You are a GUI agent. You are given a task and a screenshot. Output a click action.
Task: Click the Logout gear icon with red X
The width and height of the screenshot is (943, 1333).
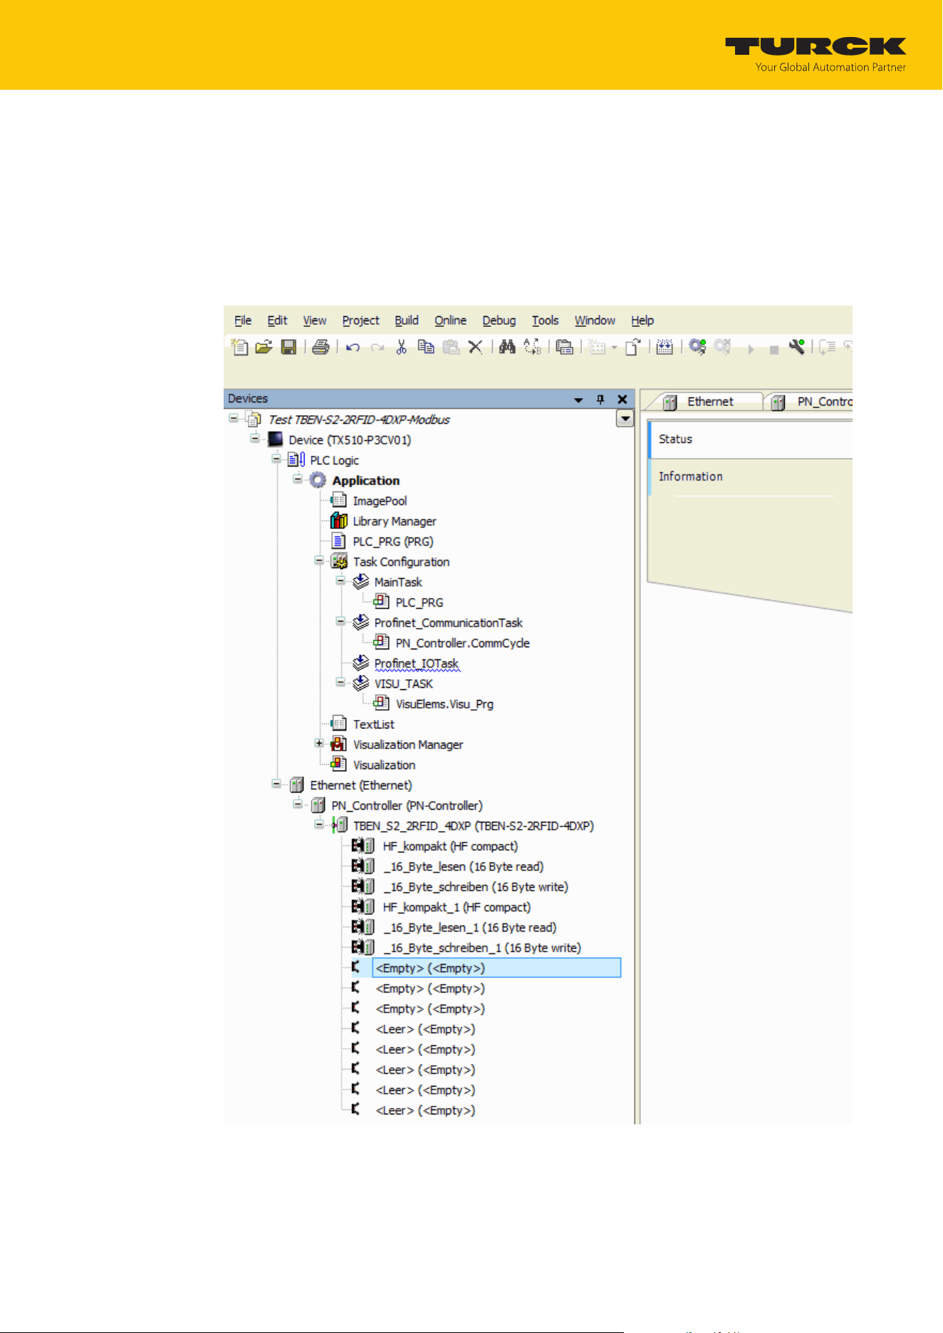click(723, 347)
